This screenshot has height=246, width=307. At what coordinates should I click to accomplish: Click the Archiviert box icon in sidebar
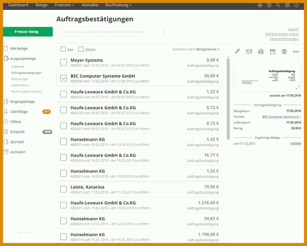(6, 152)
